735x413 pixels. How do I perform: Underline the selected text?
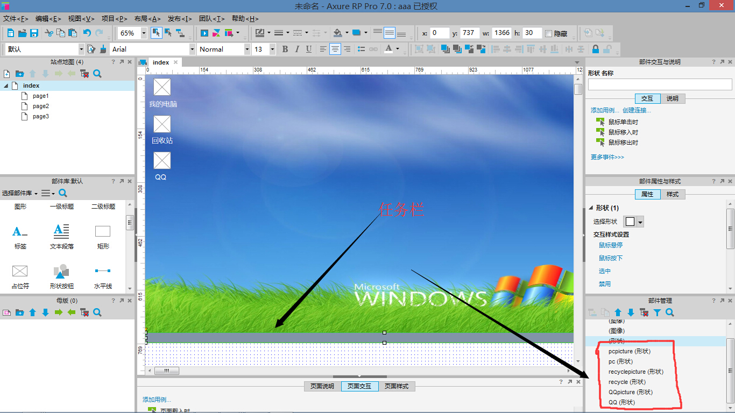pos(309,49)
